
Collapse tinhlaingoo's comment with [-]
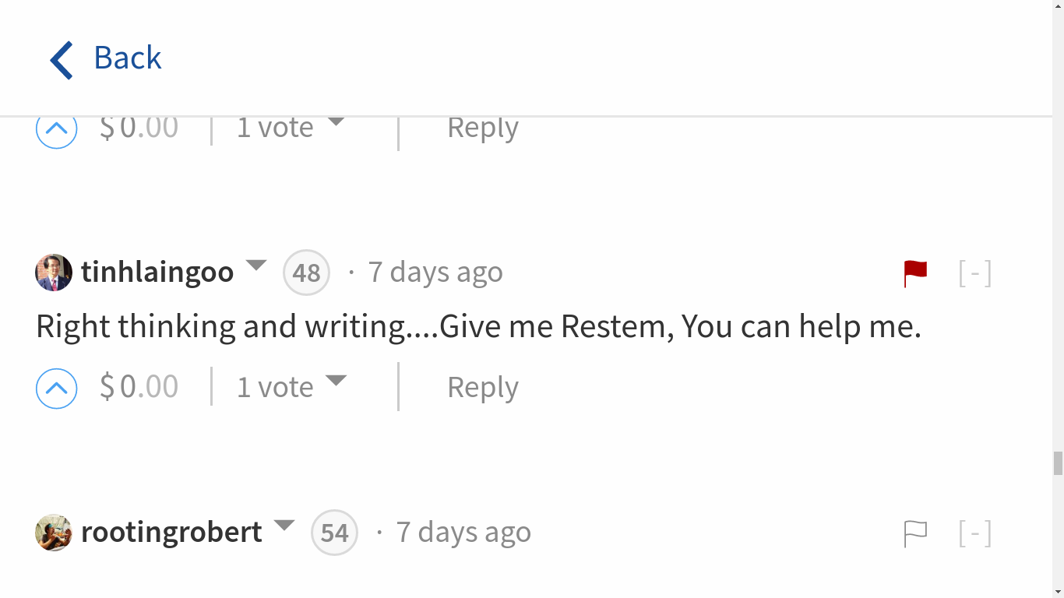[975, 273]
